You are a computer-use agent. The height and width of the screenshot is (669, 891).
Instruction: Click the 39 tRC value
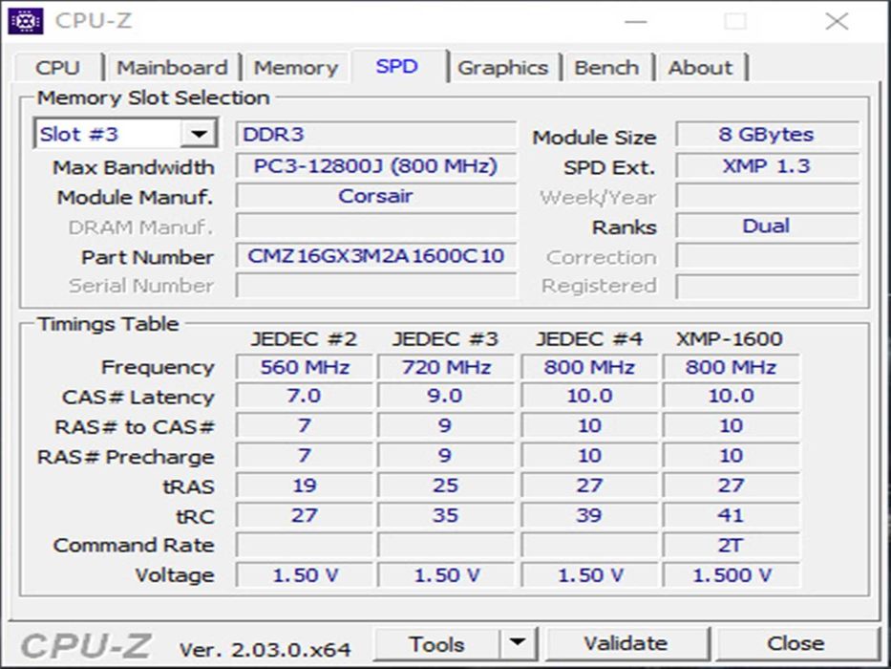pyautogui.click(x=589, y=515)
